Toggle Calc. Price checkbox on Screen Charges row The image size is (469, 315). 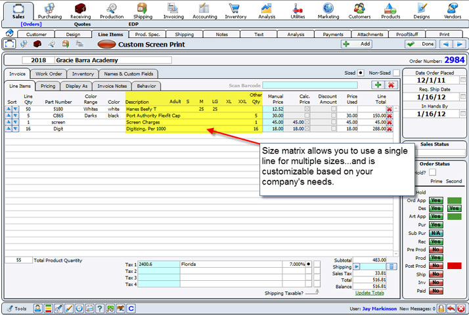click(307, 122)
